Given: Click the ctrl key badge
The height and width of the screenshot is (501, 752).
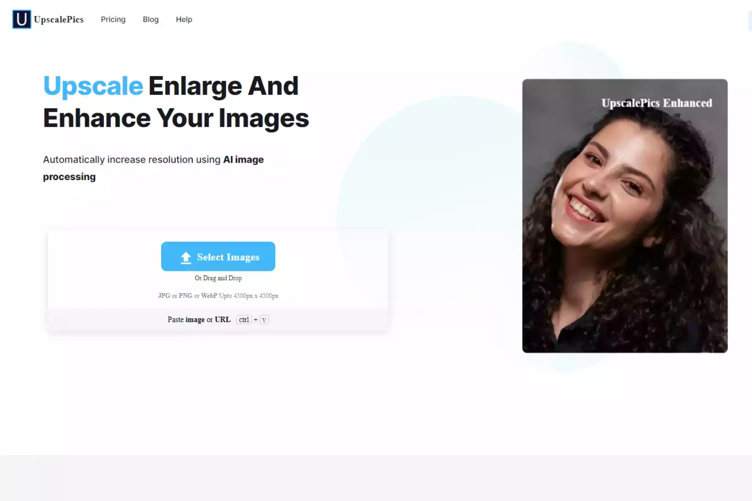Looking at the screenshot, I should click(x=244, y=320).
